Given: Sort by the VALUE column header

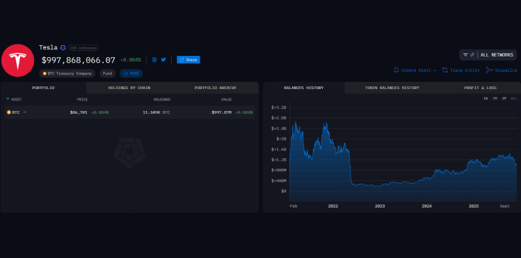Looking at the screenshot, I should coord(227,99).
